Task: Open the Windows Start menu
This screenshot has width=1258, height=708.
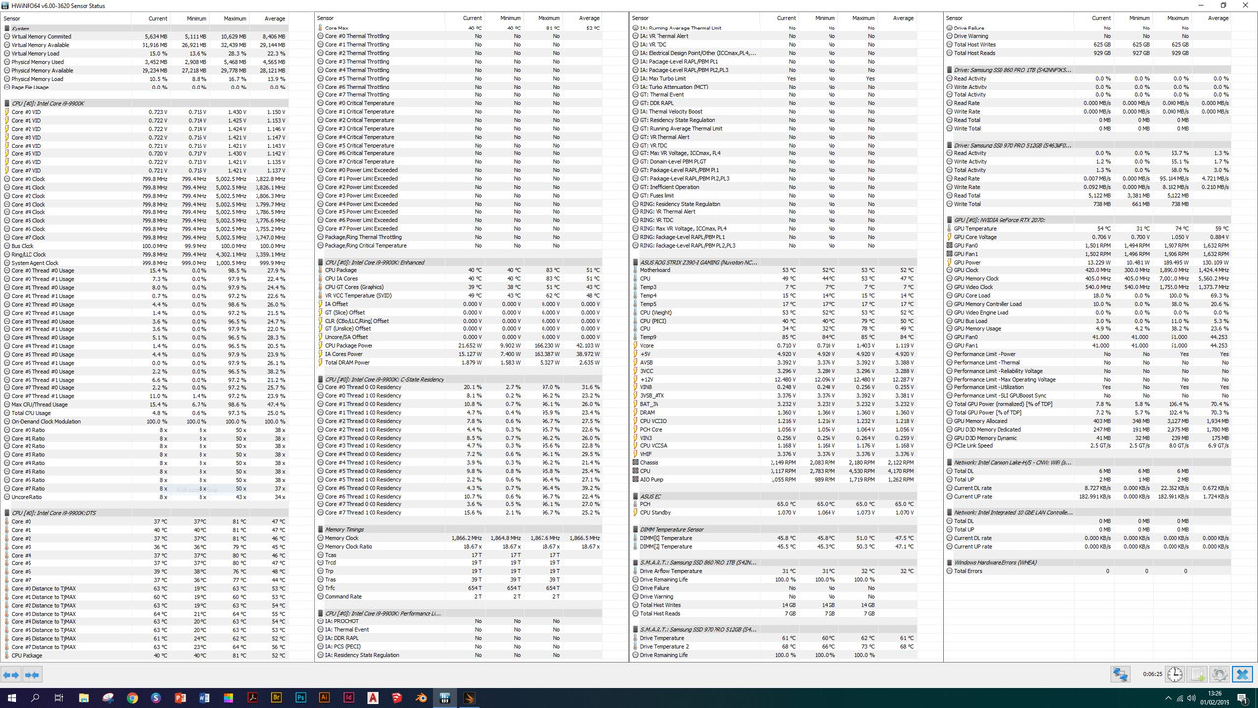Action: 14,699
